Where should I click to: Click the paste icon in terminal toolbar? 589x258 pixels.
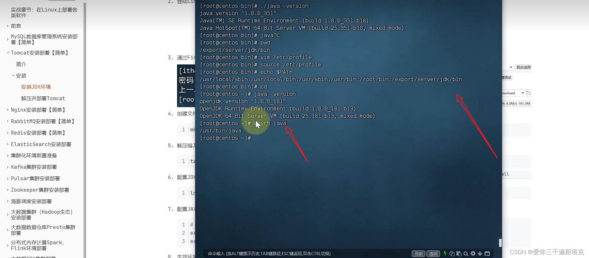click(459, 254)
